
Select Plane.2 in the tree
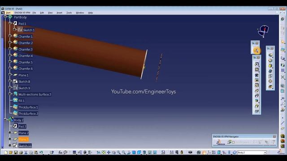(x=23, y=133)
